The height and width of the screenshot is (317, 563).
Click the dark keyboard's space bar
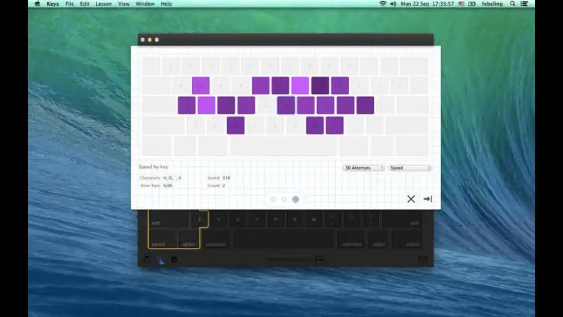pyautogui.click(x=283, y=239)
